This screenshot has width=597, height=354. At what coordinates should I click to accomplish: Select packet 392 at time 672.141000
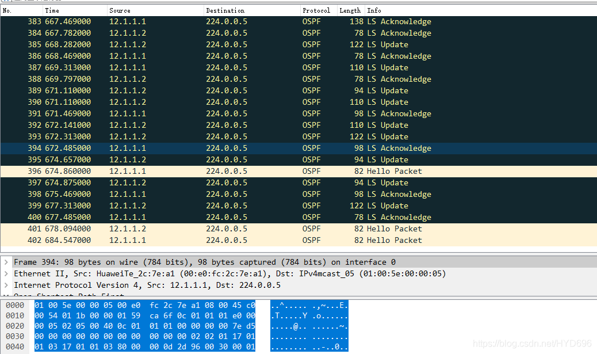point(298,125)
